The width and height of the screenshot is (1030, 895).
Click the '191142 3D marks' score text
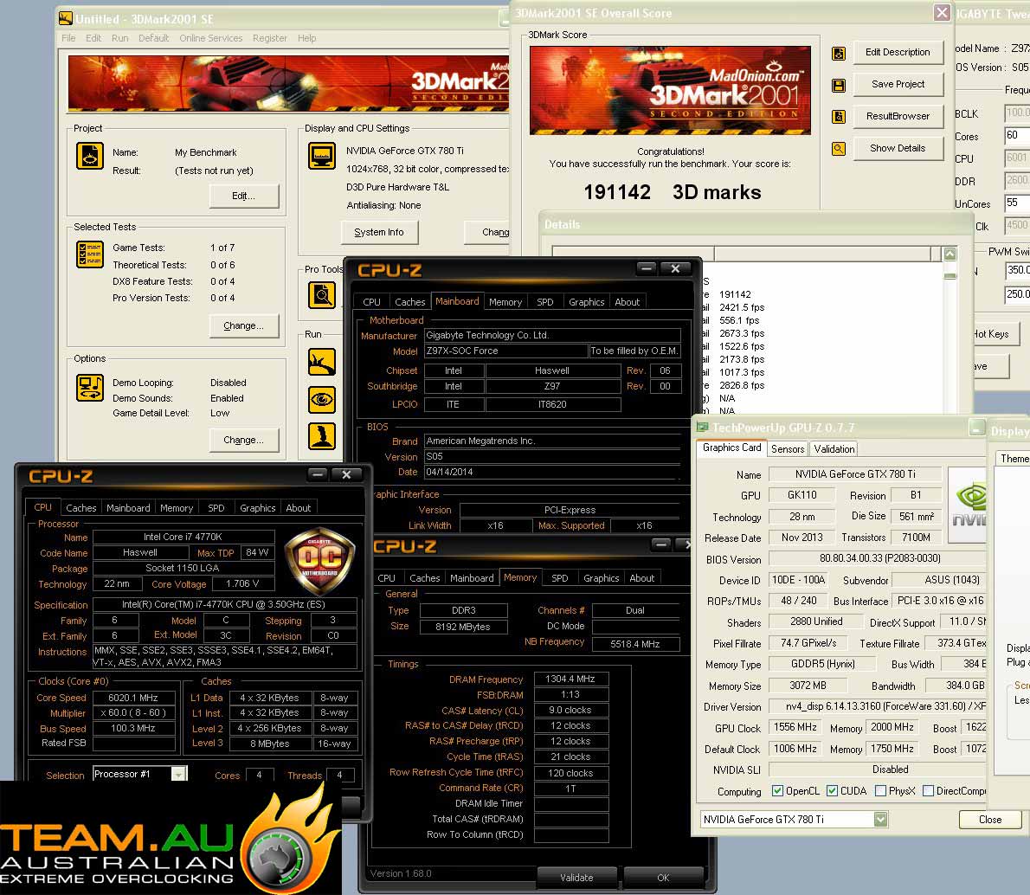(672, 192)
